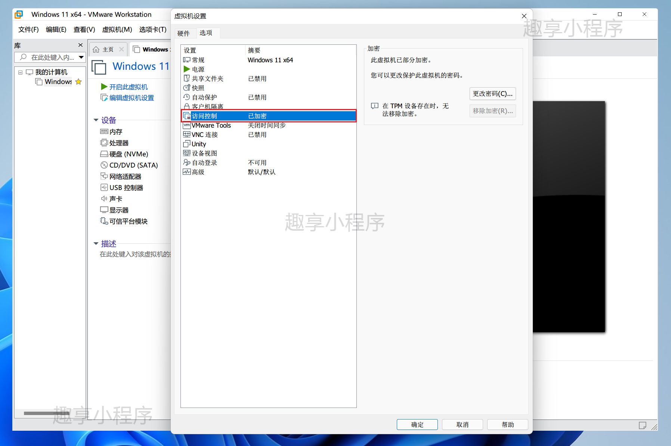Click the 关闭时间同步 summary text
This screenshot has width=671, height=446.
[x=267, y=125]
